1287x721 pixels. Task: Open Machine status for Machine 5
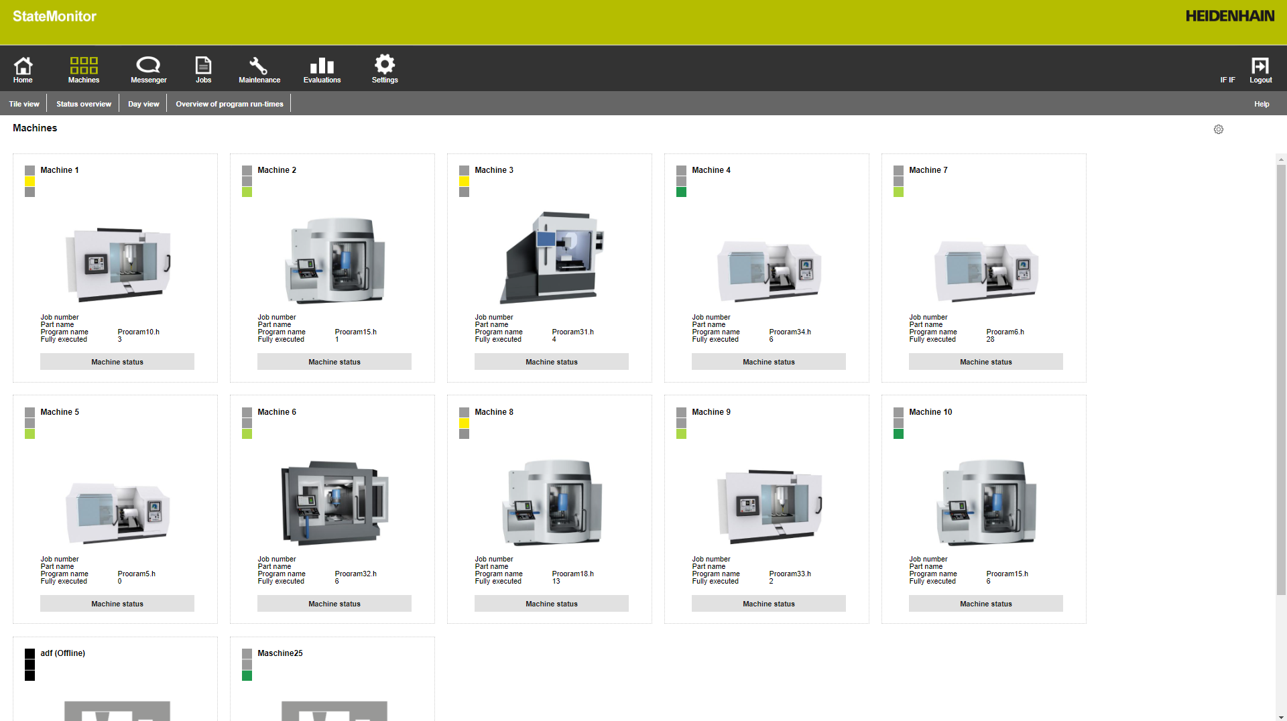point(117,604)
